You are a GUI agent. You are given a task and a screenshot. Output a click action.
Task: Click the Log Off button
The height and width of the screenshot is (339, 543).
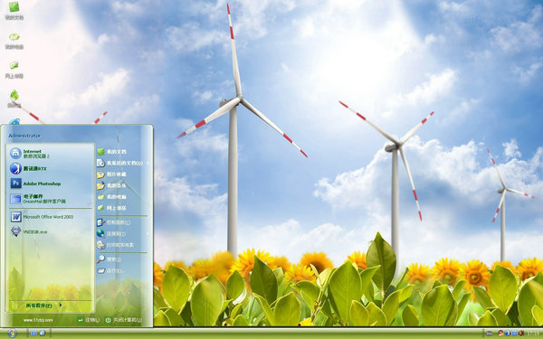[x=89, y=320]
